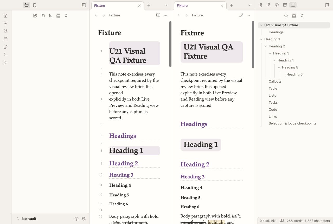
Task: Open the quick switcher from the ribbon
Action: (6, 16)
